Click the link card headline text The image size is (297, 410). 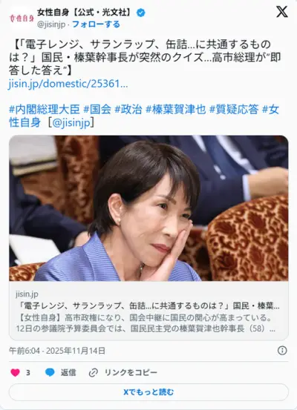(148, 305)
